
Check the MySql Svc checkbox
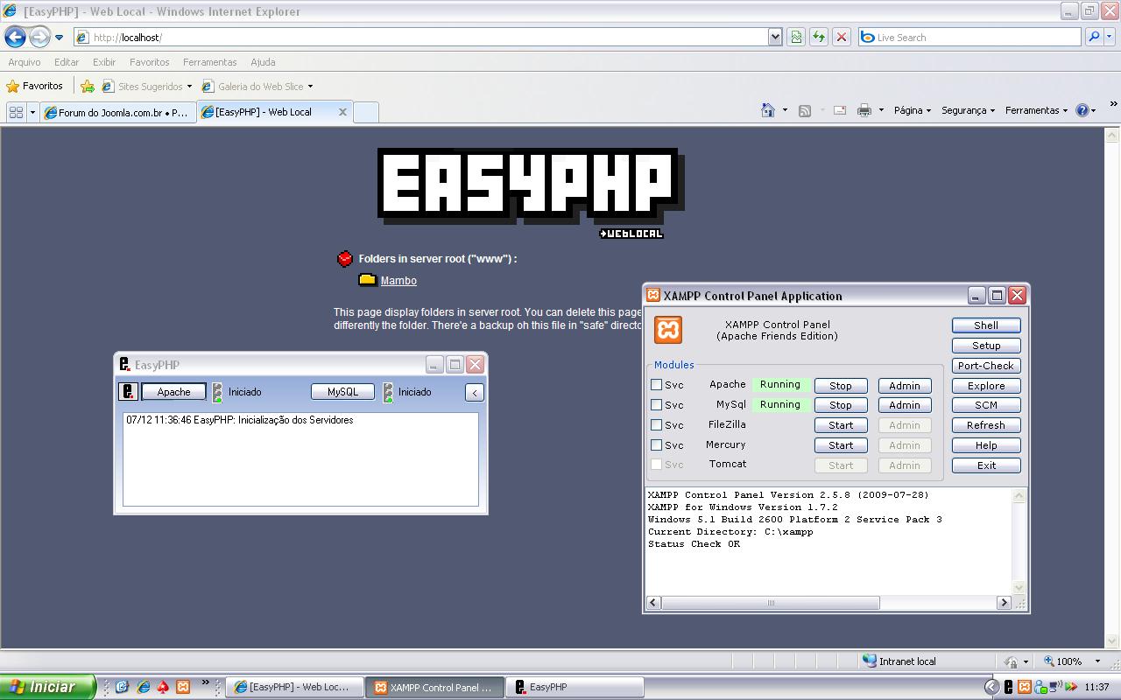[x=656, y=404]
